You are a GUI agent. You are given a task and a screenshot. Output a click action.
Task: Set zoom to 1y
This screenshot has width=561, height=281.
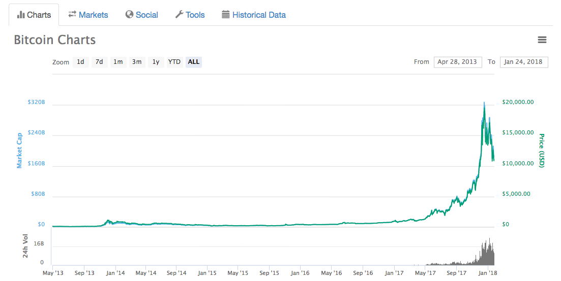(156, 62)
